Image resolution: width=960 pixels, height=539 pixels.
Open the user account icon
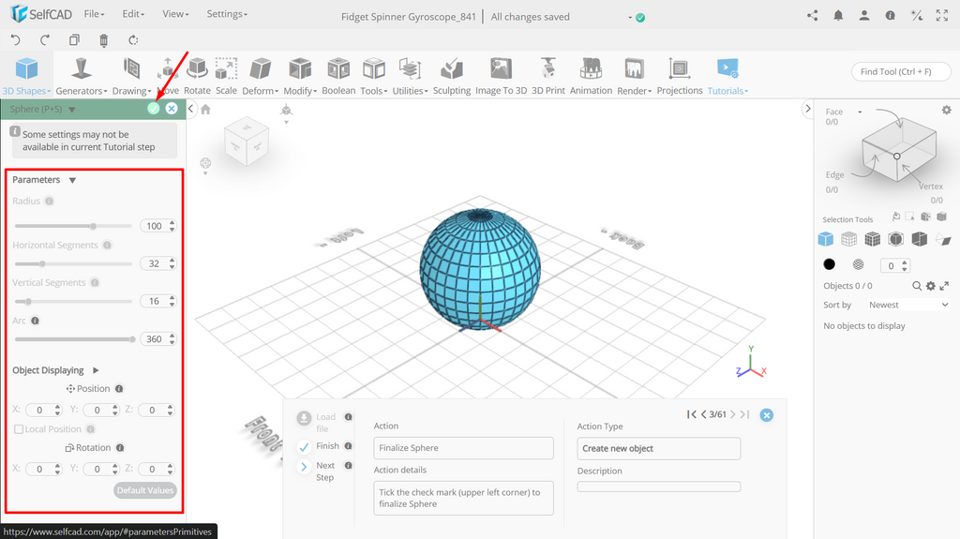coord(863,16)
